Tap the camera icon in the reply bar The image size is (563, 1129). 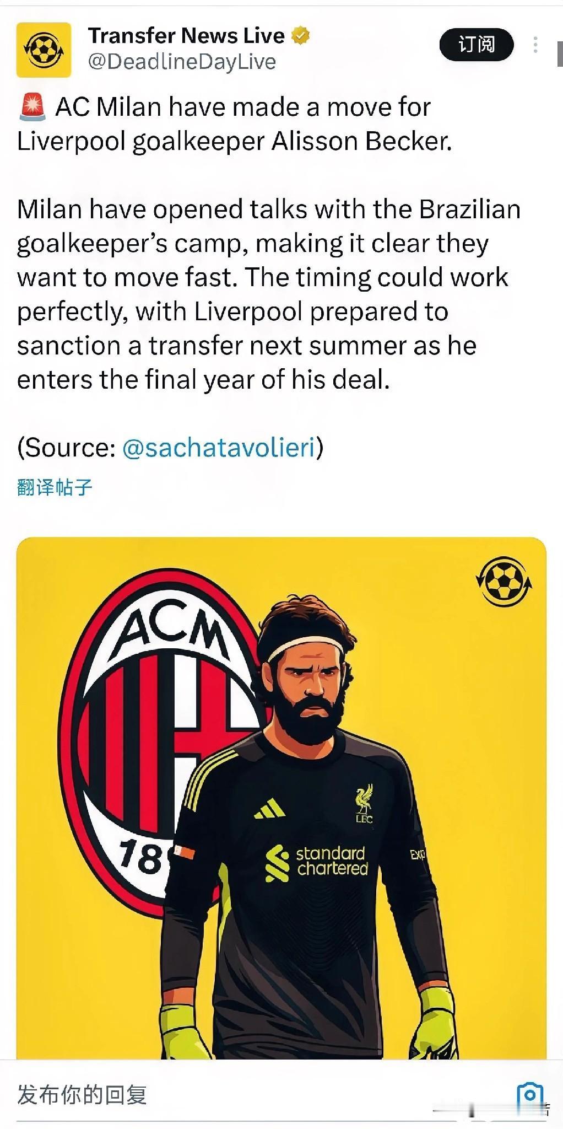(529, 1094)
